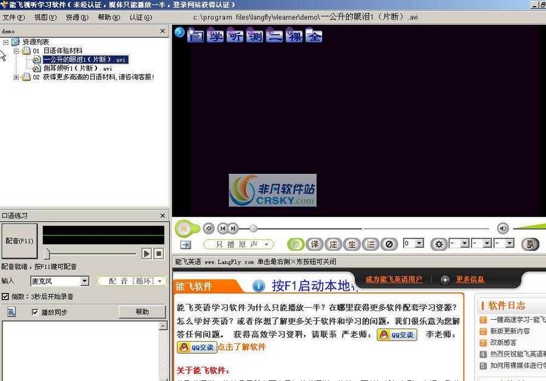Open the 帮助(H) menu

click(109, 18)
